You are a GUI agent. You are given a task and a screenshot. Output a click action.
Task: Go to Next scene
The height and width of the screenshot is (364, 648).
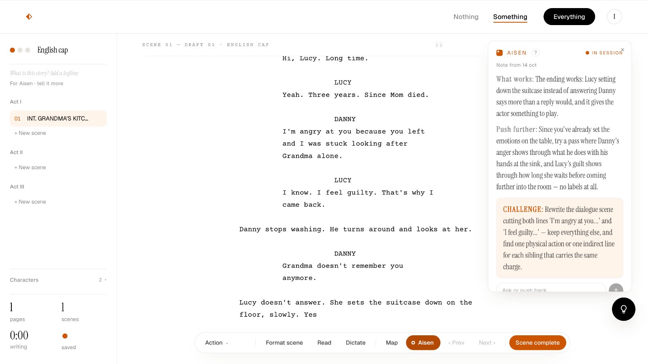tap(487, 343)
